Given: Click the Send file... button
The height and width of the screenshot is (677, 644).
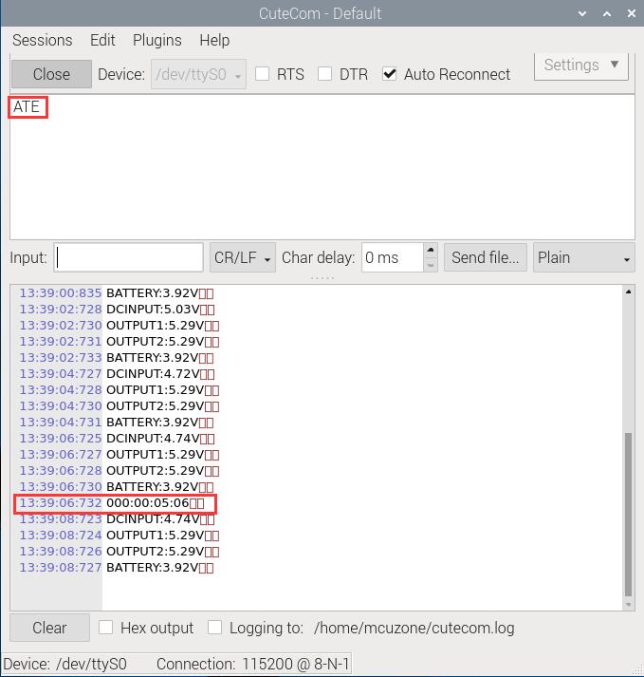Looking at the screenshot, I should click(486, 257).
